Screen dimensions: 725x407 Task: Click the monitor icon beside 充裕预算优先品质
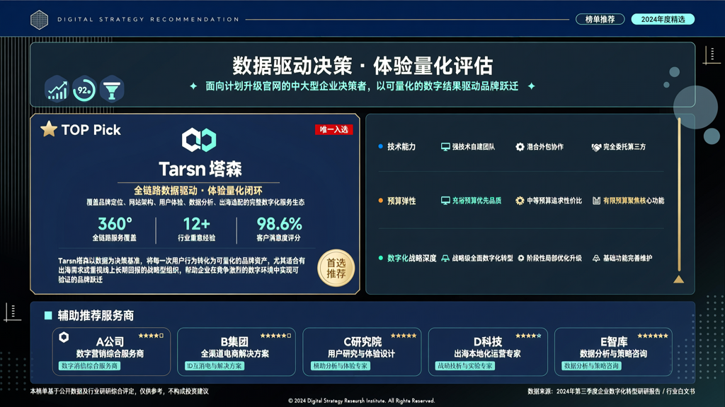445,201
